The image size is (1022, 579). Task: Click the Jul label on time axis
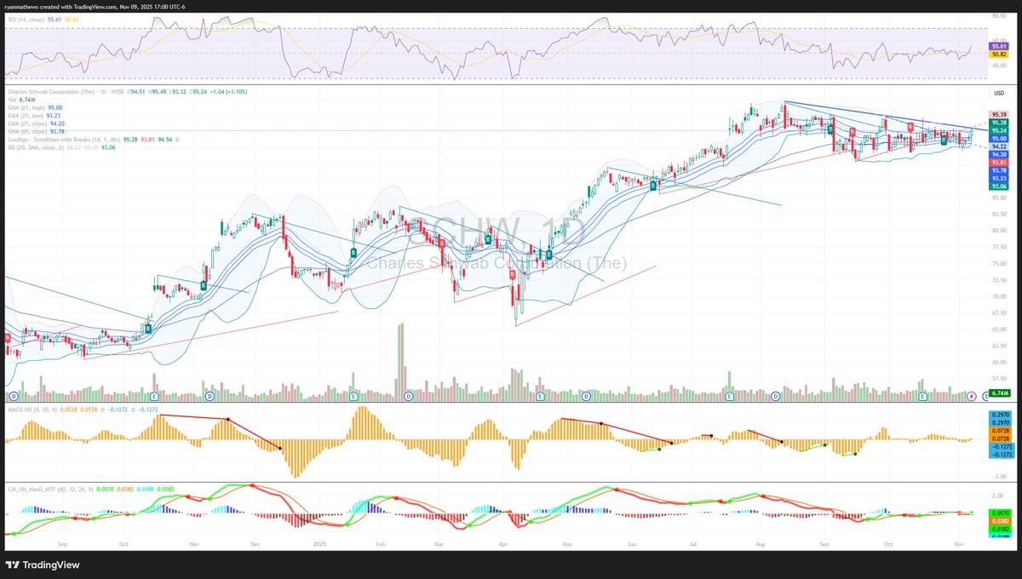(x=692, y=542)
